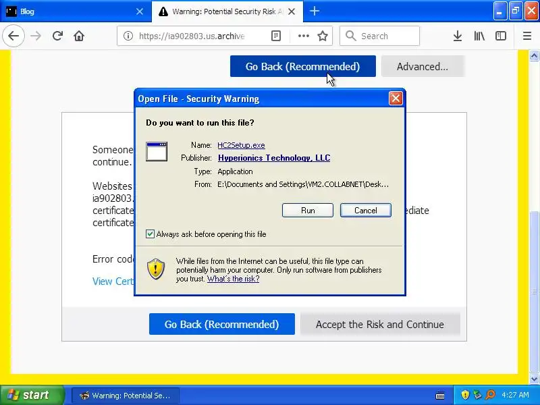Viewport: 540px width, 405px height.
Task: Restore down the Firefox window
Action: (516, 11)
